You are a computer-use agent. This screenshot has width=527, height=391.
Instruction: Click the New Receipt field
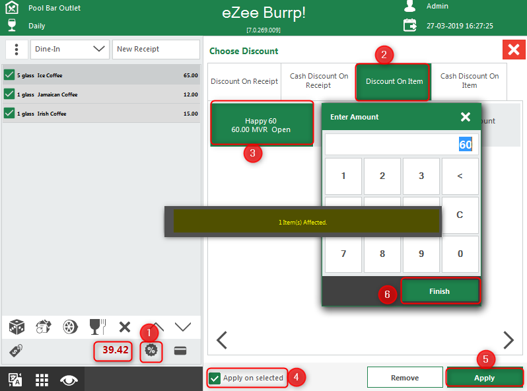pos(156,49)
